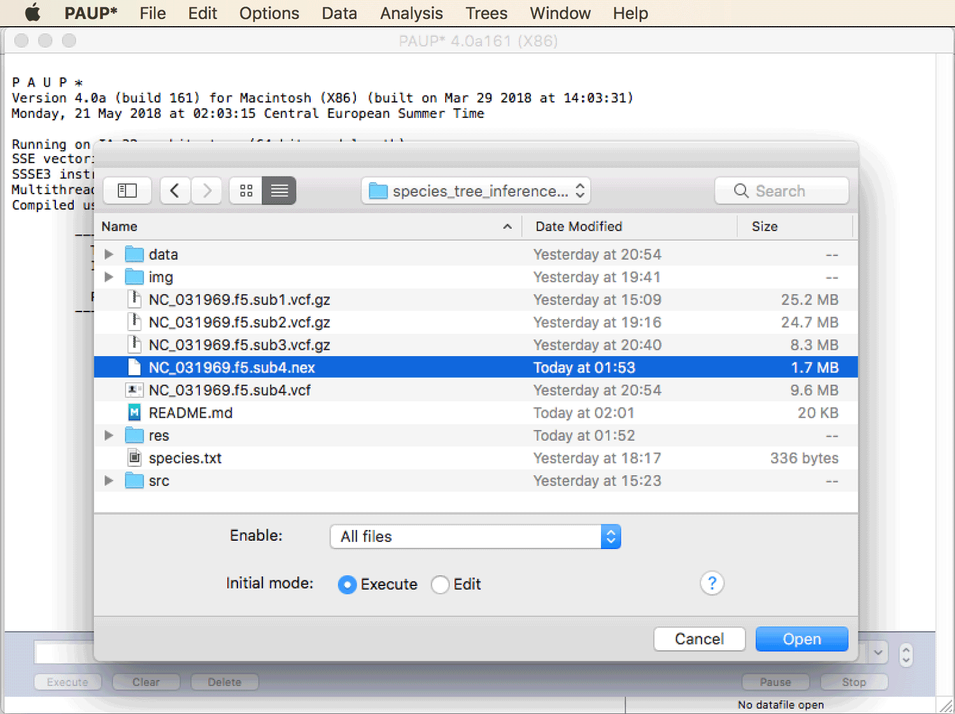Toggle the sidebar view button
This screenshot has height=714, width=955.
pyautogui.click(x=127, y=190)
